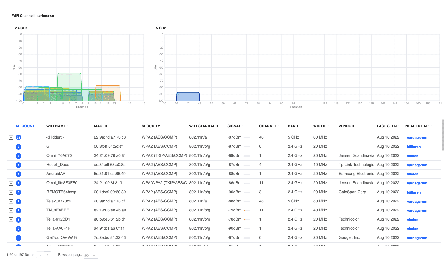Open källaren link for network G
Viewport: 447px width, 265px height.
click(x=413, y=147)
